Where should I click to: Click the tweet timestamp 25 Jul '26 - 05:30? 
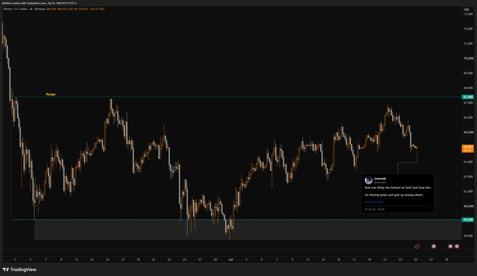(374, 209)
